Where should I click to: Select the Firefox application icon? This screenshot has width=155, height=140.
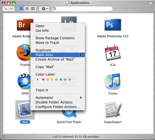tap(24, 52)
